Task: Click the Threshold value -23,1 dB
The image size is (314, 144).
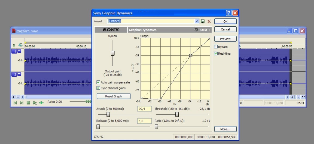Action: tap(204, 109)
